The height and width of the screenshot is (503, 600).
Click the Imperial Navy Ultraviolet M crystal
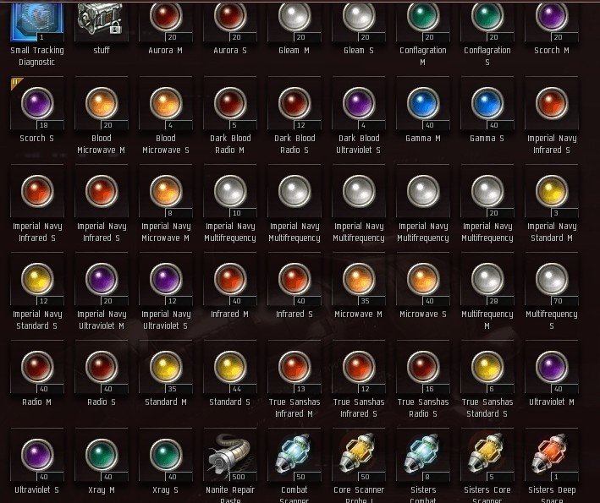coord(102,279)
